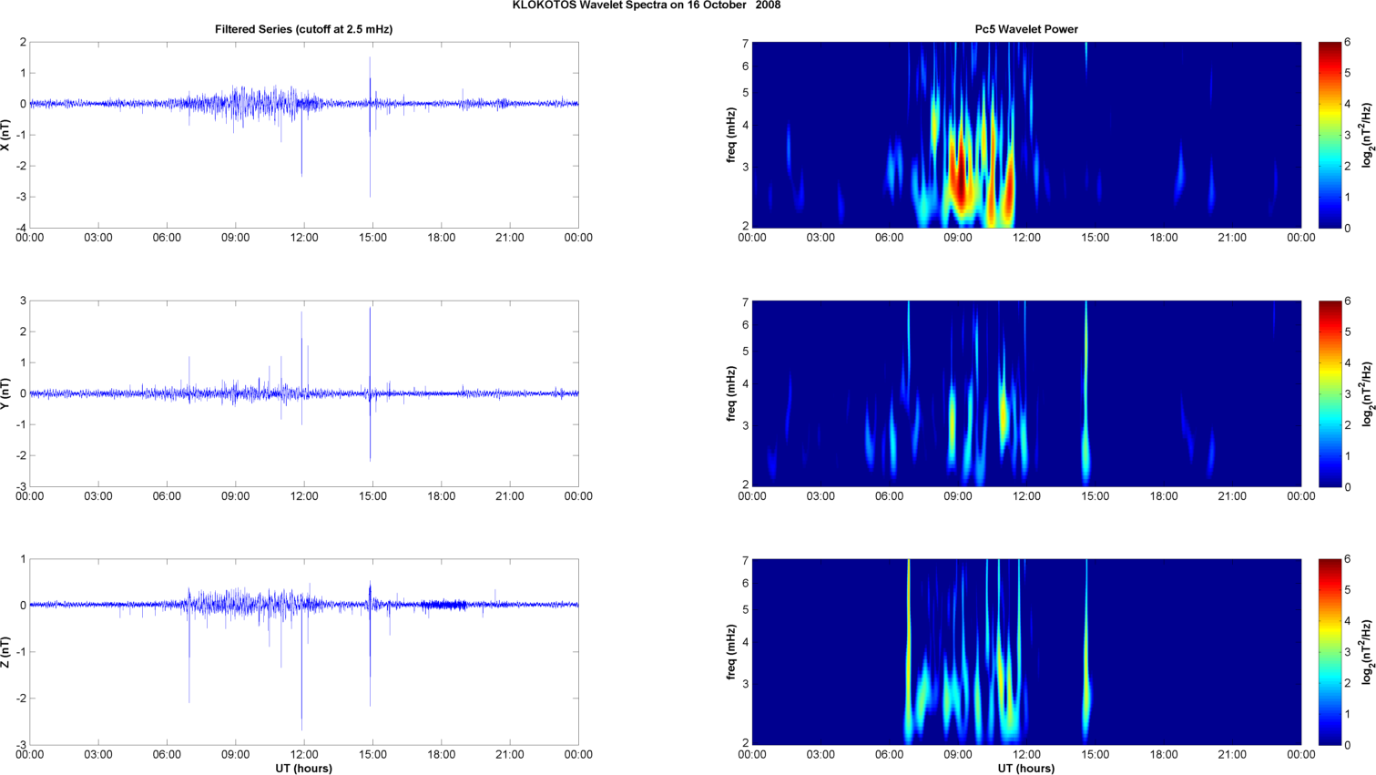Select 'freq (mHz)' label of middle spectrogram
The width and height of the screenshot is (1376, 775).
pyautogui.click(x=731, y=393)
